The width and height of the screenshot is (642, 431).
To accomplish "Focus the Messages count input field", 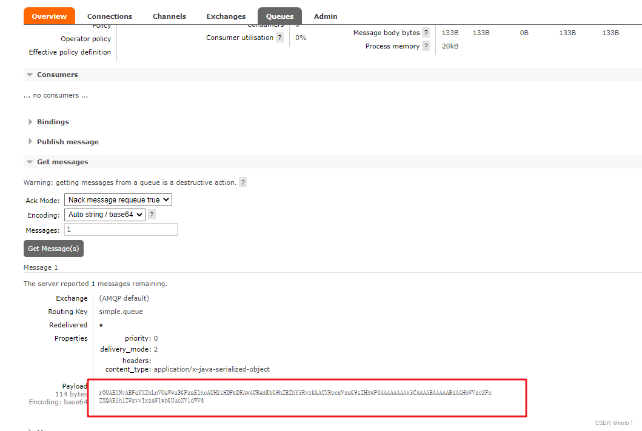I will click(121, 230).
